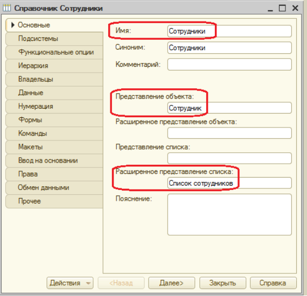Click inside the Пояснение text area

229,214
